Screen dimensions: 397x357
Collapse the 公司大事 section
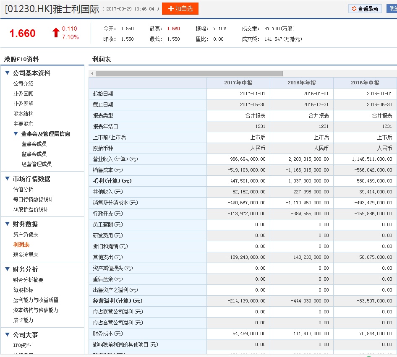click(x=7, y=334)
